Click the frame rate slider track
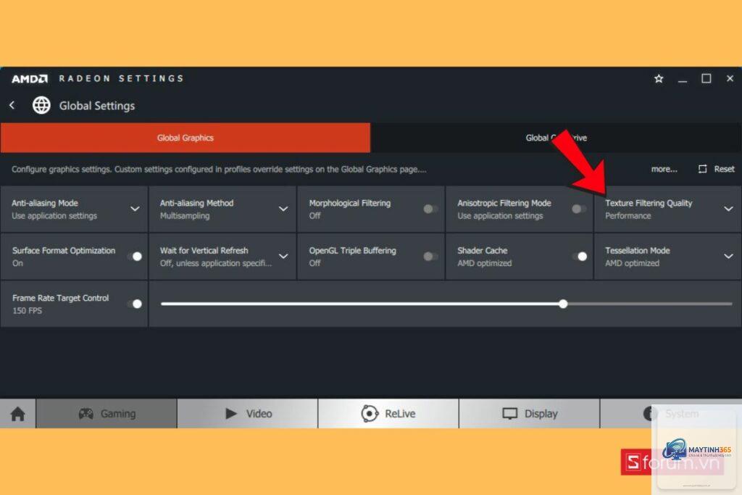Image resolution: width=742 pixels, height=495 pixels. pyautogui.click(x=446, y=304)
